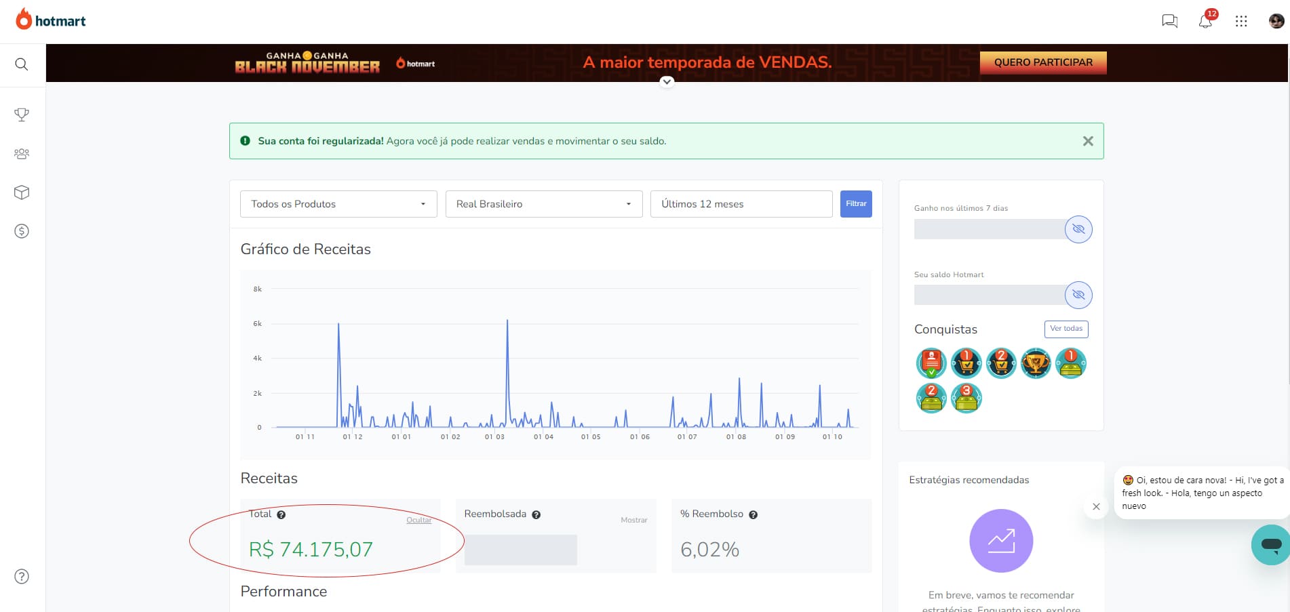The height and width of the screenshot is (612, 1290).
Task: Click the QUERO PARTICIPAR button
Action: (1043, 62)
